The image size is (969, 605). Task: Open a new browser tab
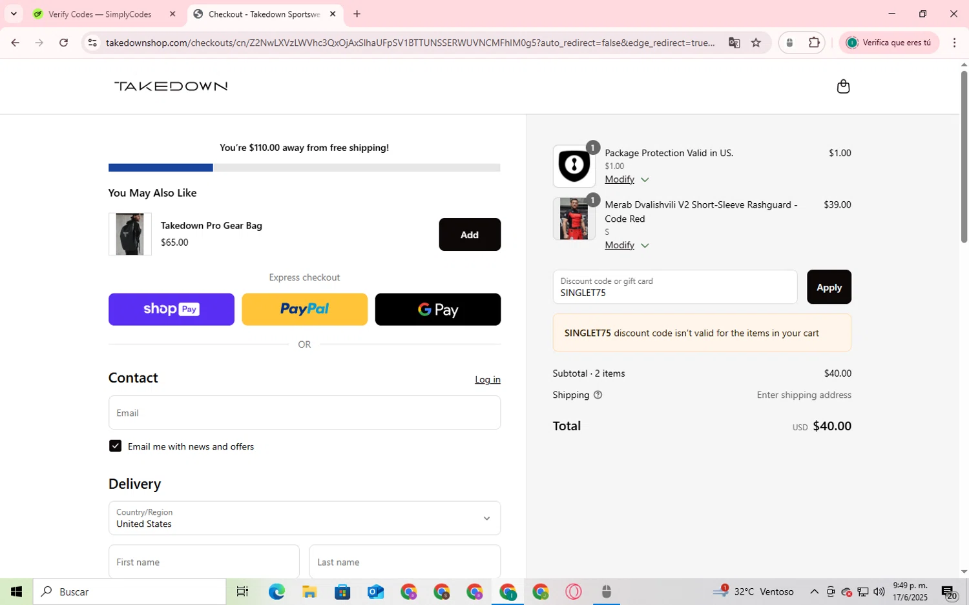[357, 14]
